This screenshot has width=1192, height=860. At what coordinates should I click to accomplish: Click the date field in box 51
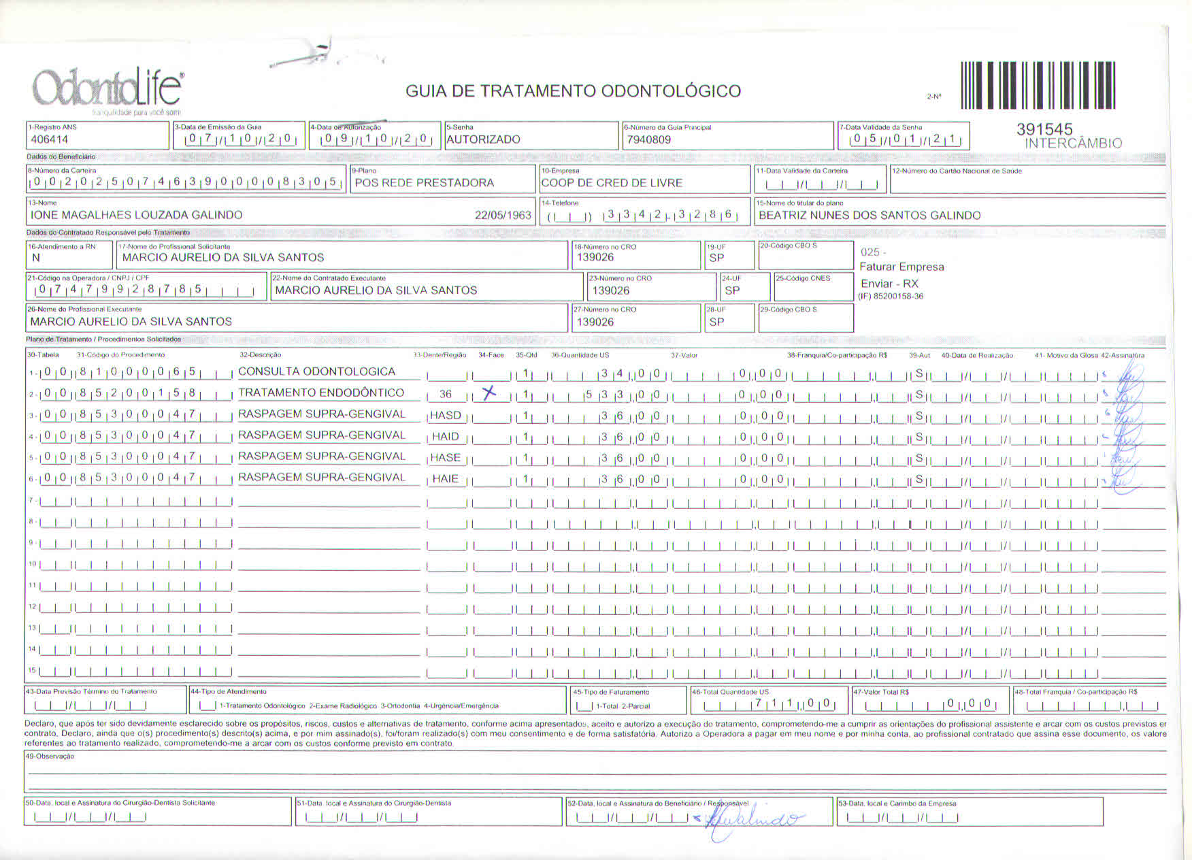pos(361,816)
